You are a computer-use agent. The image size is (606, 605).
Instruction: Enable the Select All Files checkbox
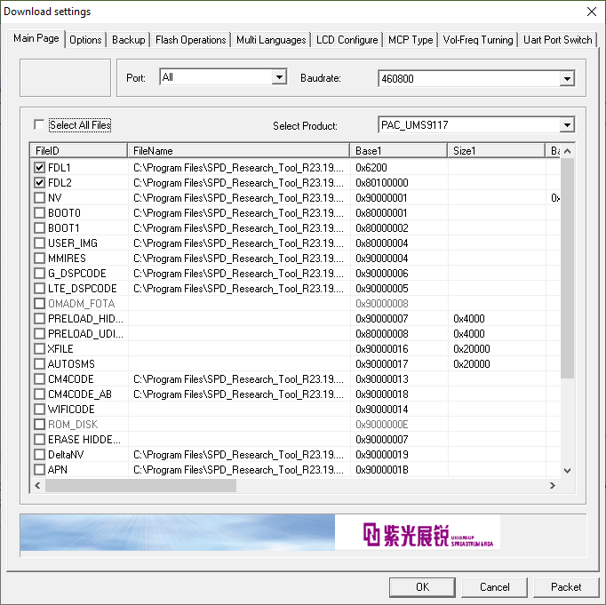point(39,125)
